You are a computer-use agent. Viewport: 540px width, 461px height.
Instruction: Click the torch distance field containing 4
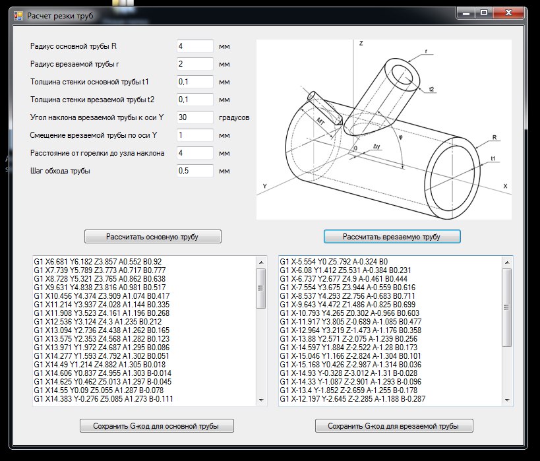click(x=195, y=153)
